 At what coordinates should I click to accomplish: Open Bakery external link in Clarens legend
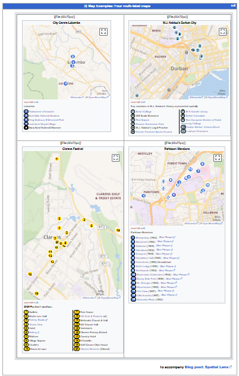coord(34,333)
